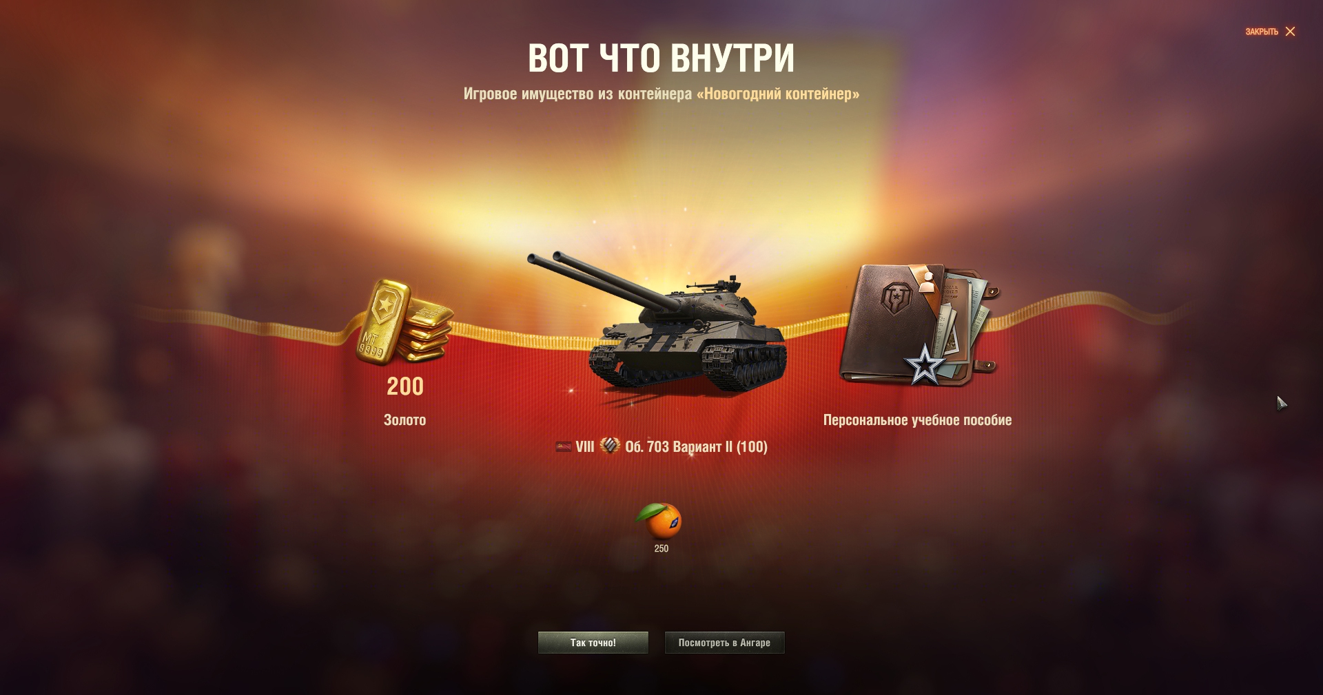Select the Object 703 tank image
Image resolution: width=1323 pixels, height=695 pixels.
point(657,323)
